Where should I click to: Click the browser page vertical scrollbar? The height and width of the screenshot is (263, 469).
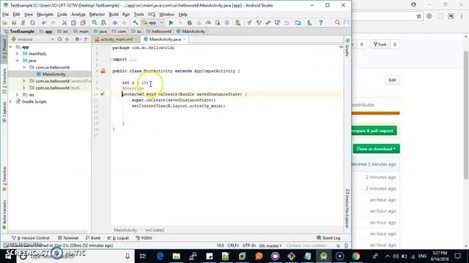click(x=466, y=115)
